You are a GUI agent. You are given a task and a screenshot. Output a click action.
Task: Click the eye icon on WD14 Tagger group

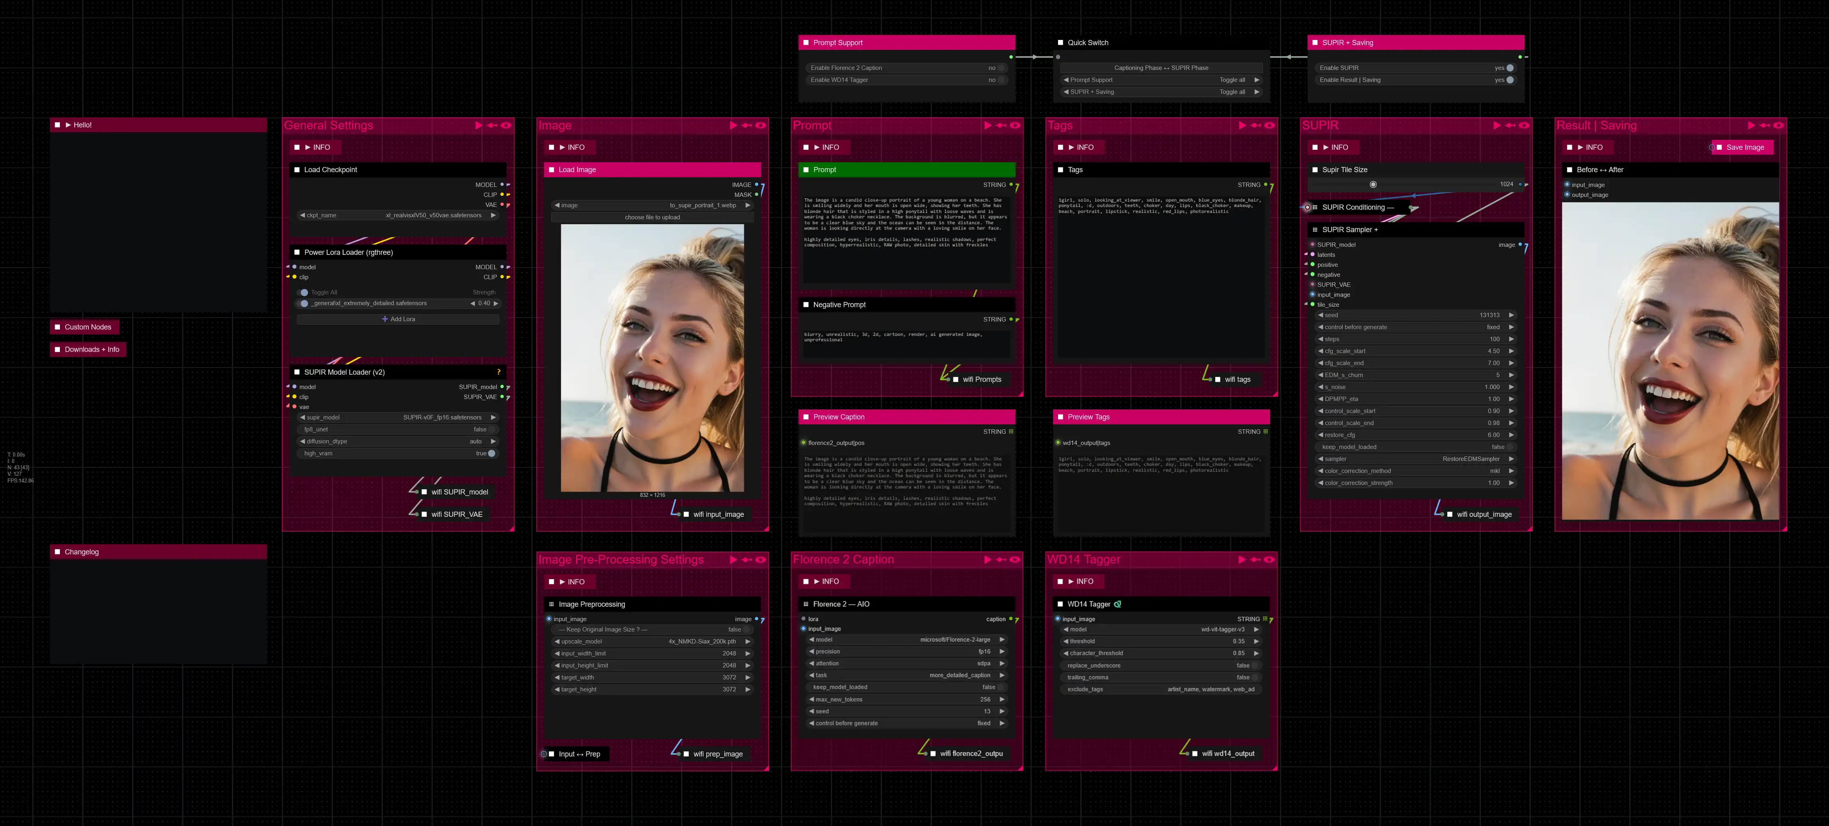pos(1269,560)
